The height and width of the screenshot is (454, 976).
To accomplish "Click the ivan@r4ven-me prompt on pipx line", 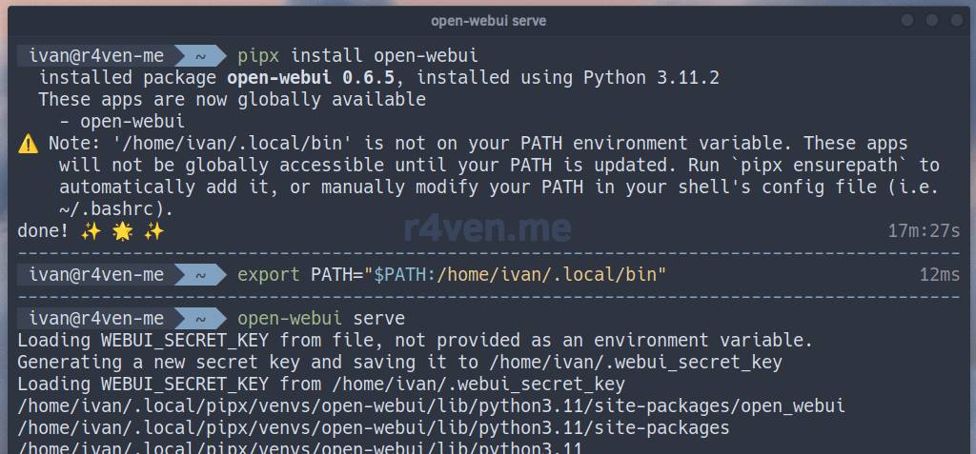I will 96,55.
